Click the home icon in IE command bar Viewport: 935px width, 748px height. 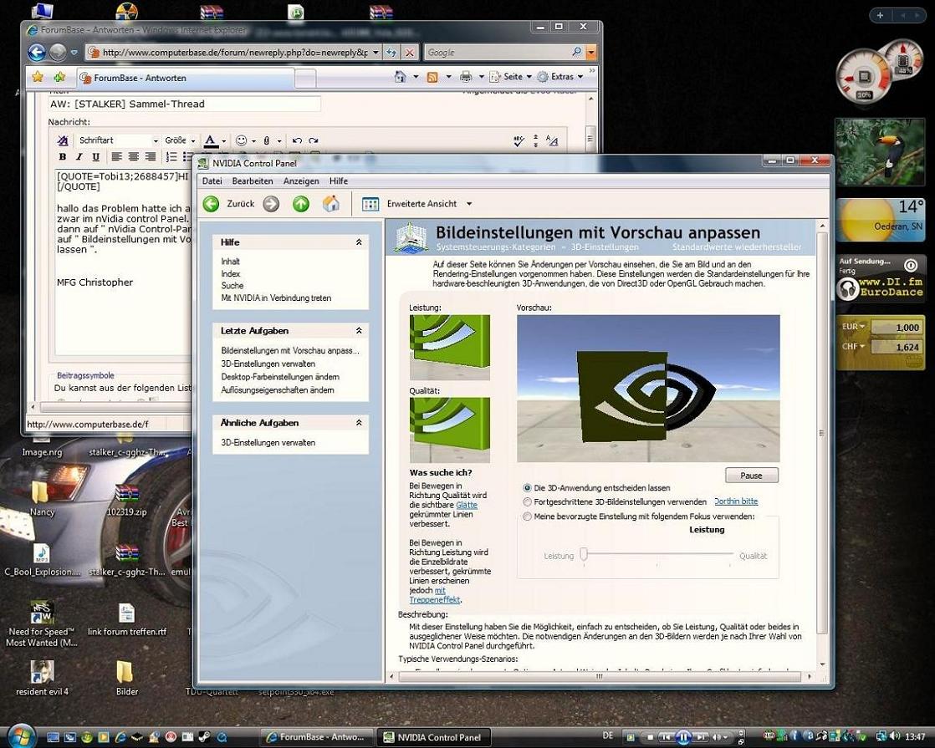(x=400, y=76)
